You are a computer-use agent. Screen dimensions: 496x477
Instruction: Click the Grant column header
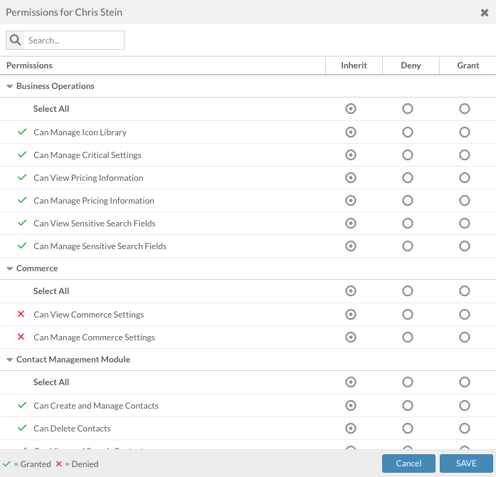(x=468, y=65)
